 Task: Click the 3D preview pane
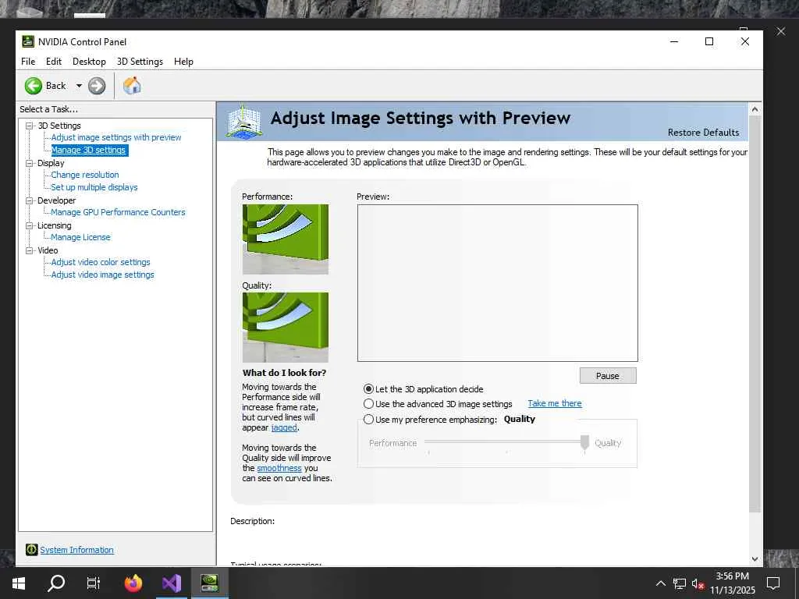497,283
